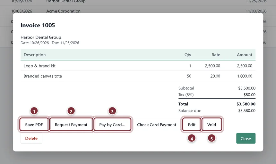Click the Balance due label
The width and height of the screenshot is (276, 164).
click(x=190, y=110)
